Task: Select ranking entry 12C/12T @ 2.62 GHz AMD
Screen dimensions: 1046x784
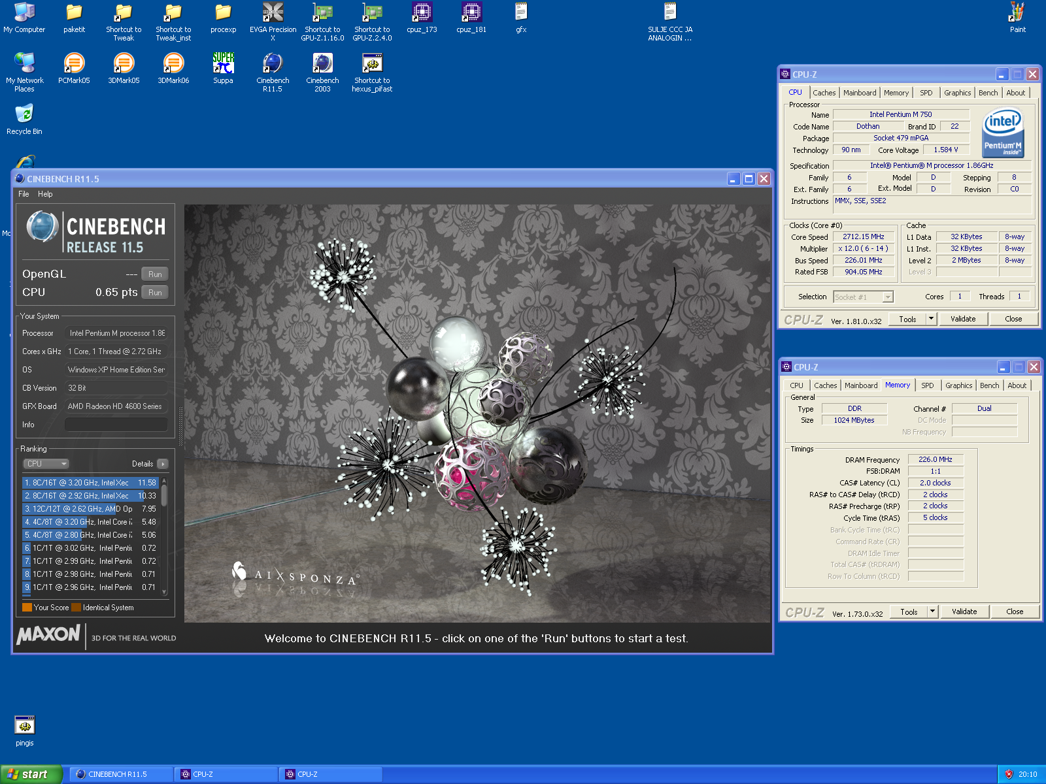Action: [x=90, y=509]
